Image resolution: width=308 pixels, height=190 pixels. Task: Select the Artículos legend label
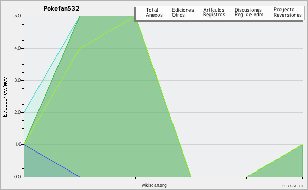pyautogui.click(x=214, y=10)
